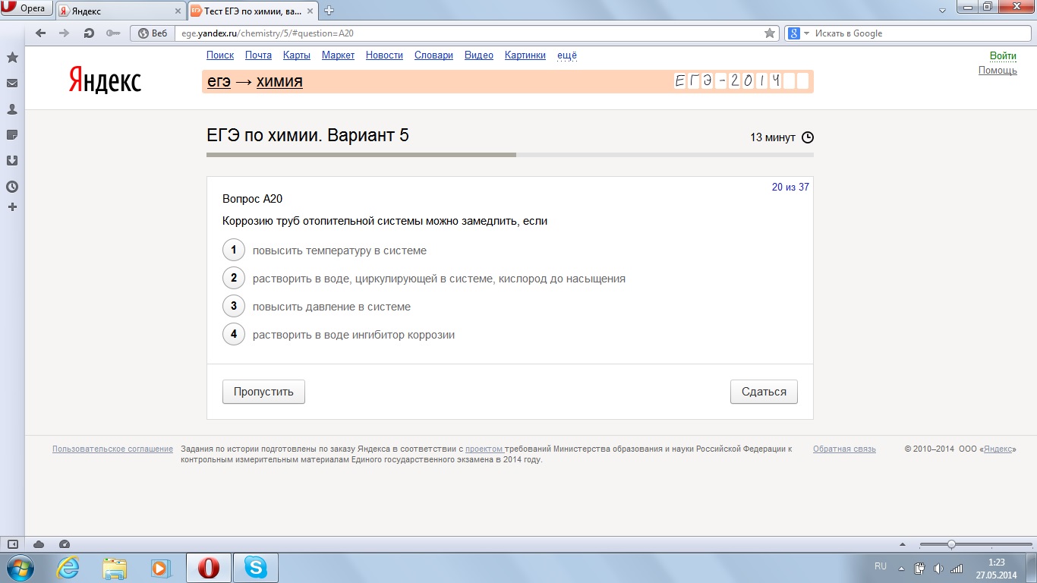Select answer option 2 about dissolving oxygen
Viewport: 1037px width, 583px height.
234,279
